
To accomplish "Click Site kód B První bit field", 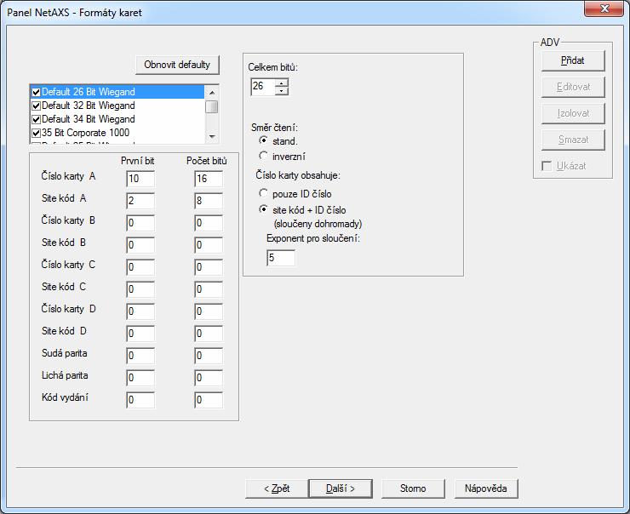I will (140, 245).
